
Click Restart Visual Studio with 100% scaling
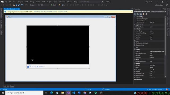(45, 12)
